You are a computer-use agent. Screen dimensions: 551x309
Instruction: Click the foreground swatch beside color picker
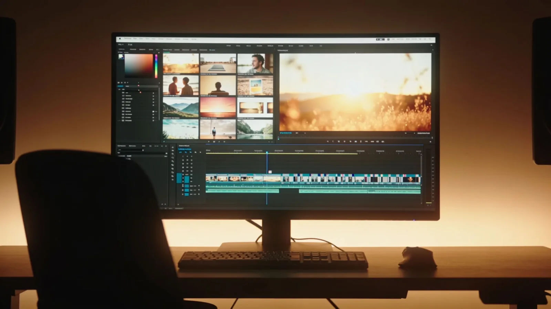[x=121, y=57]
